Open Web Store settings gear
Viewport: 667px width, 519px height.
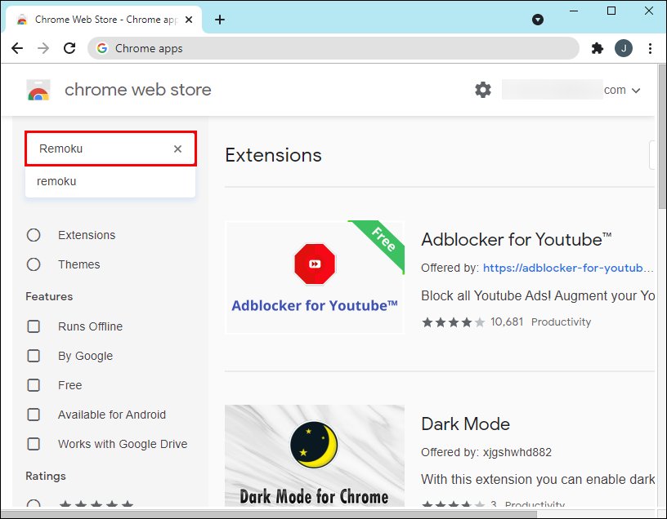[483, 90]
